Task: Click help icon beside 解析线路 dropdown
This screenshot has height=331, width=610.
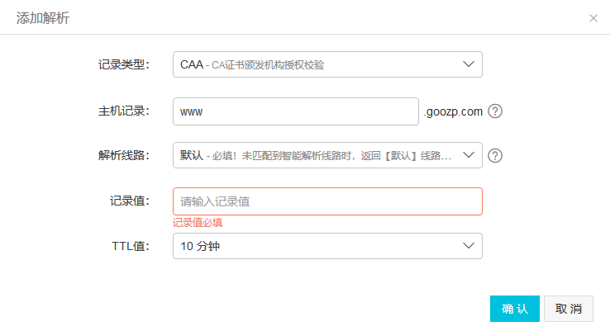Action: click(x=495, y=156)
